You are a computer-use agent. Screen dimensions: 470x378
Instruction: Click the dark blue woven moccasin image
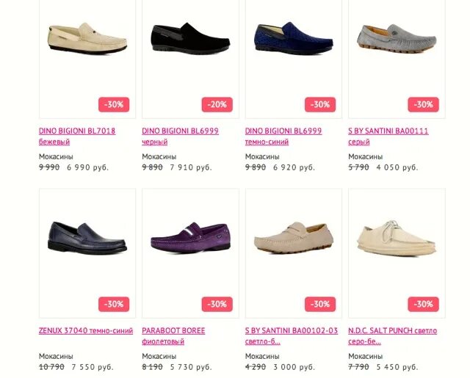tap(294, 38)
